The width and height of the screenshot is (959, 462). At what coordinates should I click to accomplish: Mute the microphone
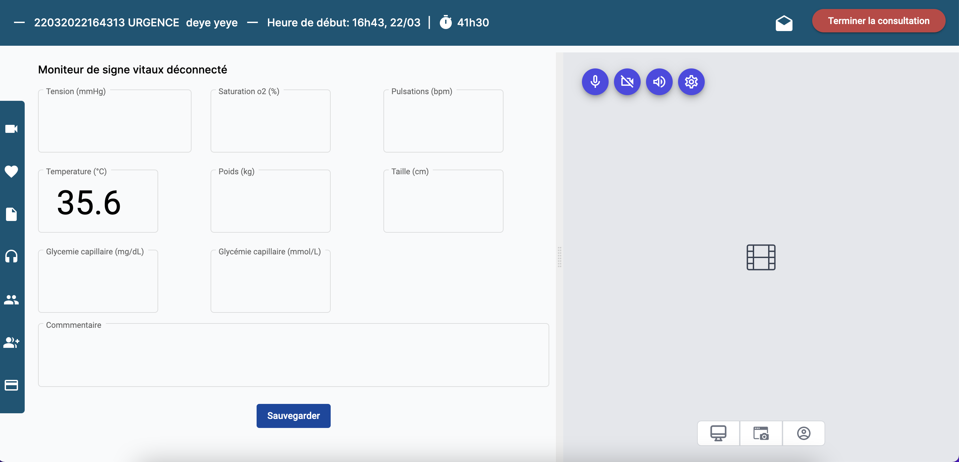tap(595, 81)
